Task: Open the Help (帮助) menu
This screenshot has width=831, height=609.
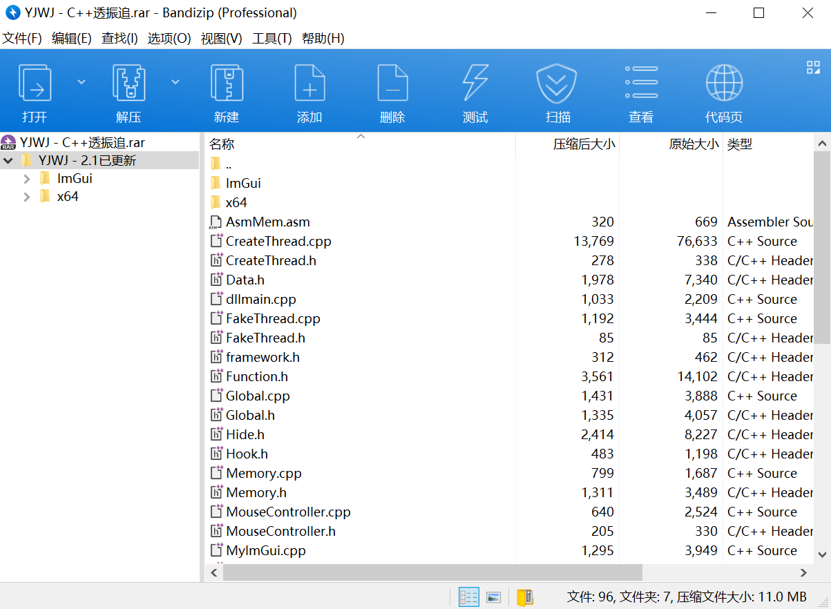Action: tap(323, 39)
